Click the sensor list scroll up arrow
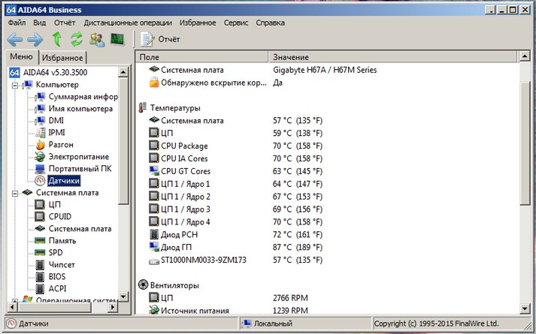The height and width of the screenshot is (334, 536). [x=525, y=56]
